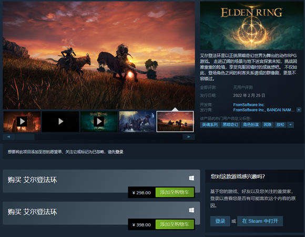The width and height of the screenshot is (305, 237).
Task: Click the right arrow of thumbnail scroller
Action: click(x=189, y=137)
